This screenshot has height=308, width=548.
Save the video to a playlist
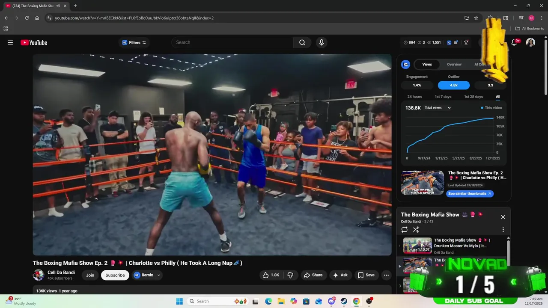click(366, 275)
